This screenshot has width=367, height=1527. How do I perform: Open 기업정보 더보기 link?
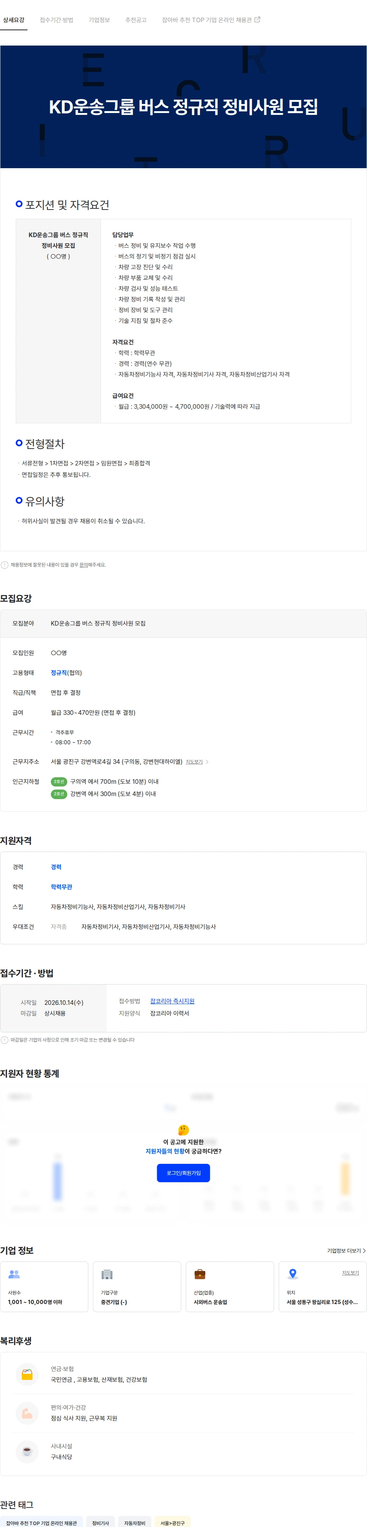(x=346, y=1251)
